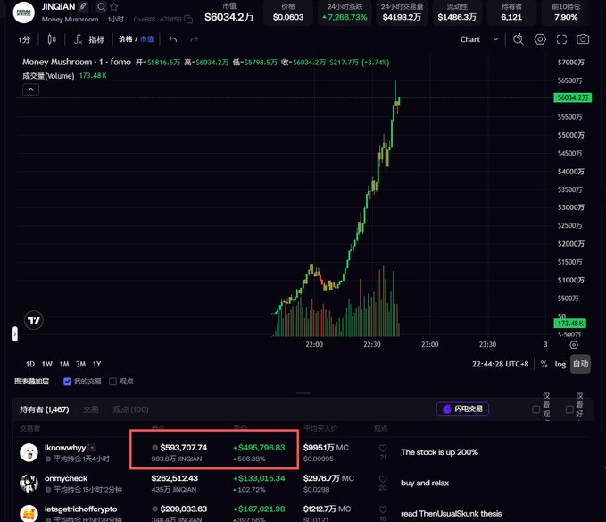Switch chart to 价格 price mode
Viewport: 606px width, 522px height.
point(125,39)
